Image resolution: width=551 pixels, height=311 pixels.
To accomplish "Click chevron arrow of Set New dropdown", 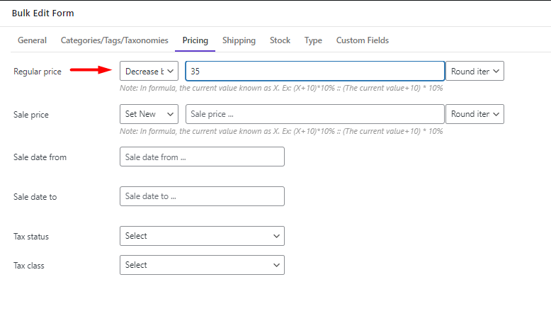I will (x=171, y=114).
